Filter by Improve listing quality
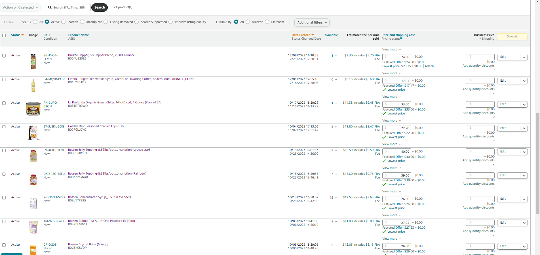 [x=171, y=22]
